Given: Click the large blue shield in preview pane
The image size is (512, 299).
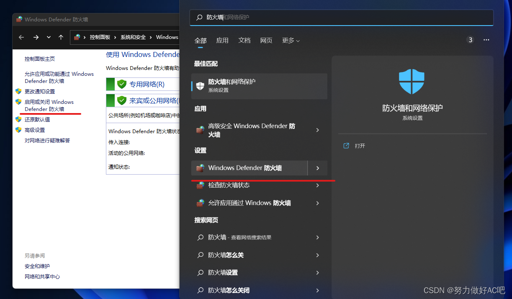Looking at the screenshot, I should click(412, 82).
